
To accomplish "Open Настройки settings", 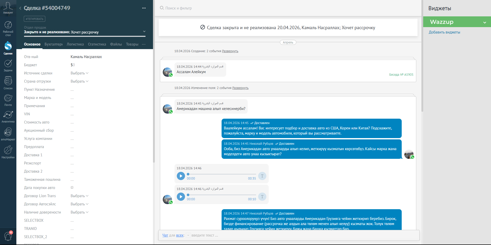I will (8, 152).
